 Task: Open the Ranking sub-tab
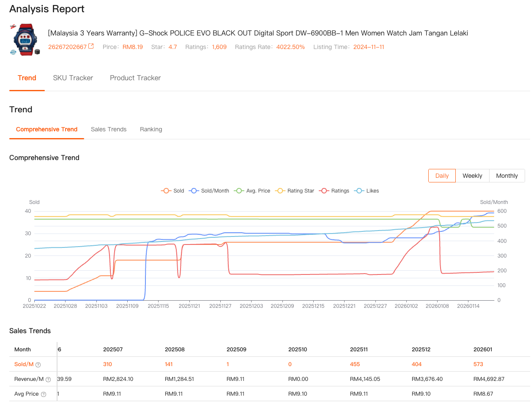[x=151, y=129]
